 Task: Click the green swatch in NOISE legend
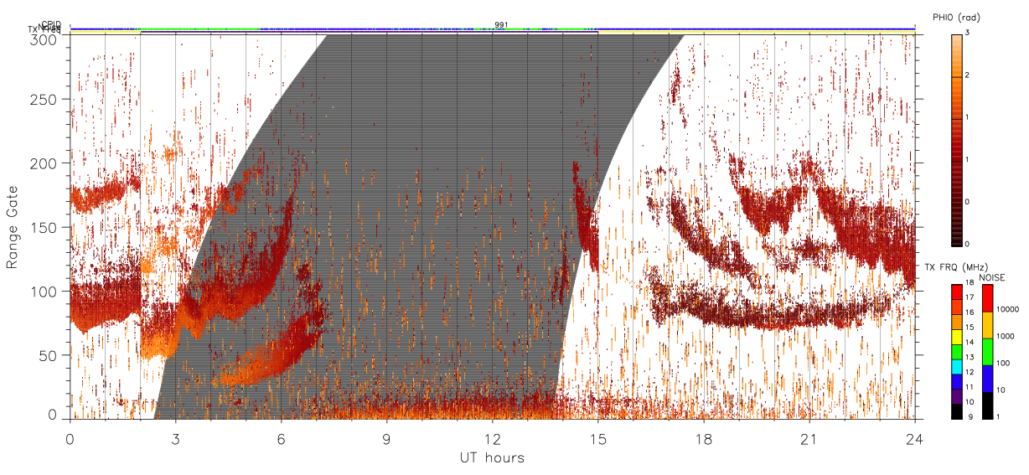(988, 351)
